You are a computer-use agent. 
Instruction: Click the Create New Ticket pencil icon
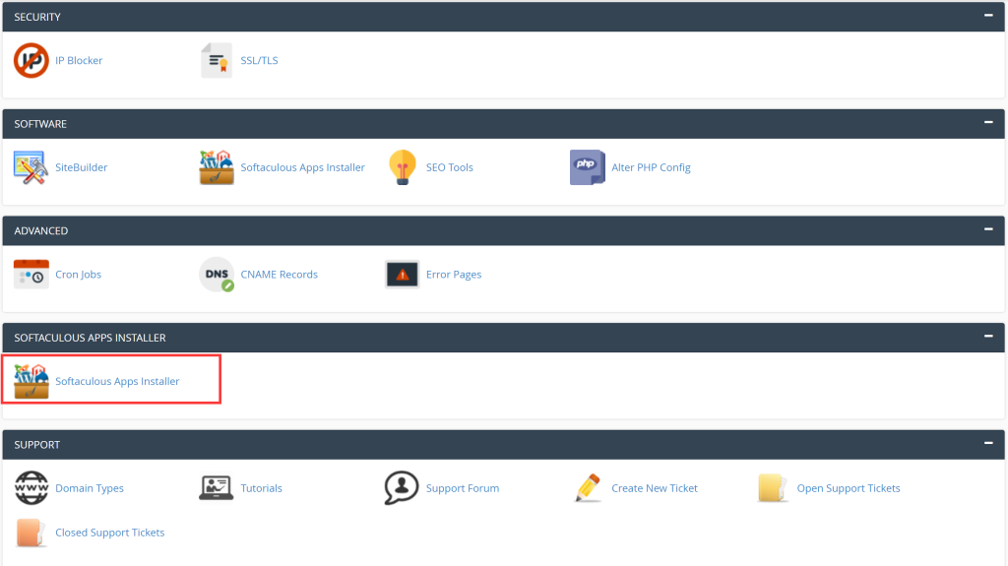[588, 488]
